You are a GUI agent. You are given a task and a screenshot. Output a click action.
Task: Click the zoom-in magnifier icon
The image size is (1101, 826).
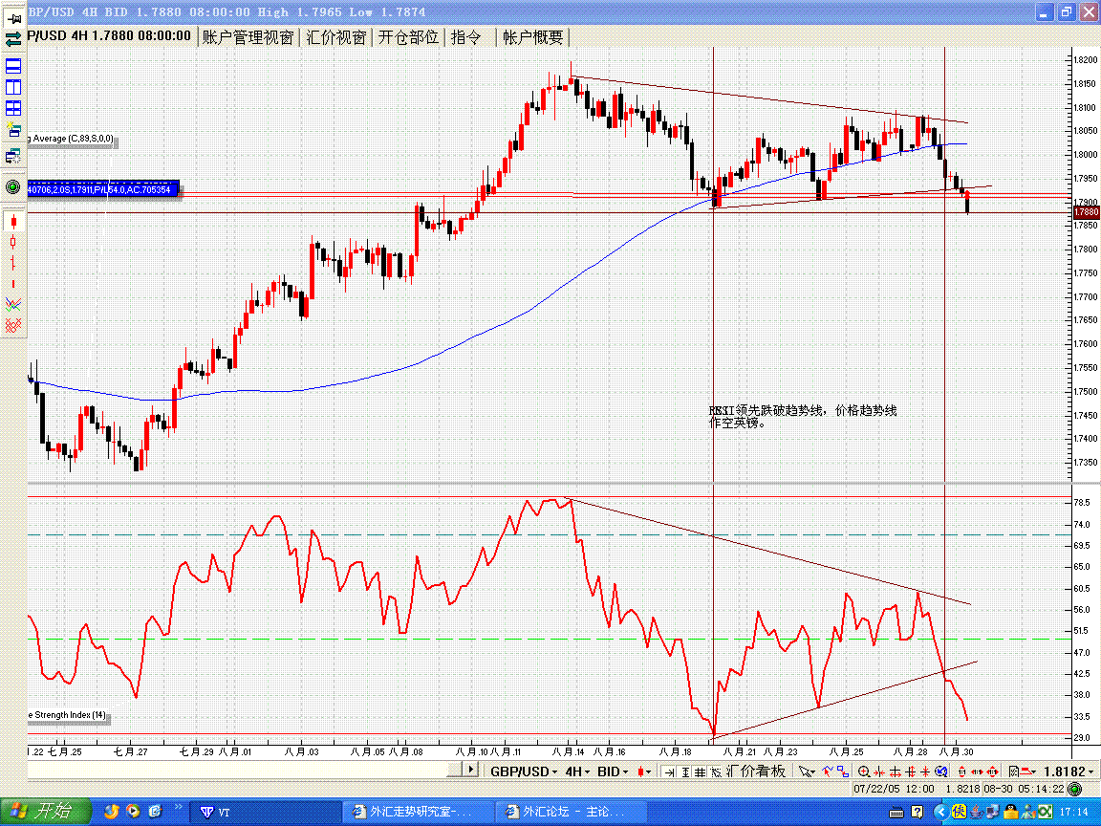point(864,772)
